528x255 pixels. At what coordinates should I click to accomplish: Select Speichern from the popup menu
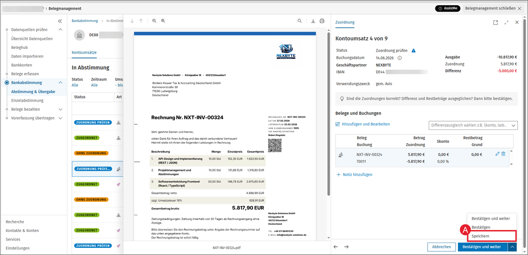(492, 236)
